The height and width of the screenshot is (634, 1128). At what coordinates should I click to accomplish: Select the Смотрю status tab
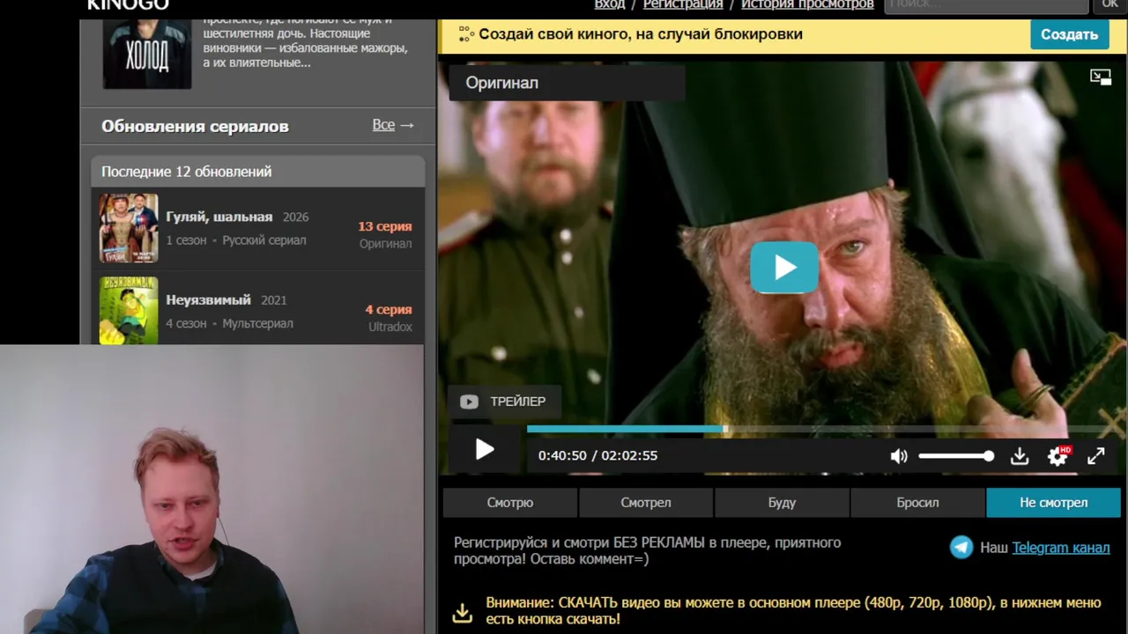coord(510,503)
